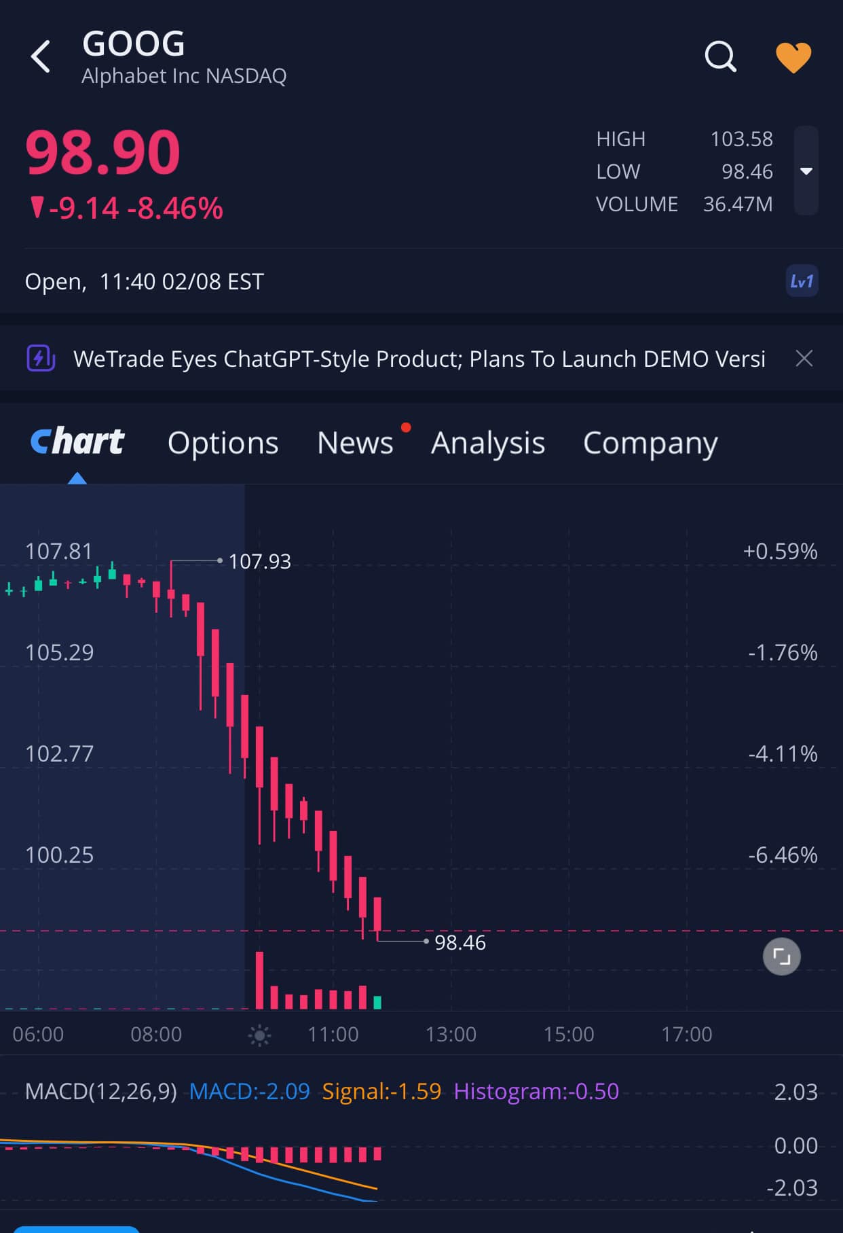Viewport: 843px width, 1233px height.
Task: Open the search magnifier icon
Action: point(720,56)
